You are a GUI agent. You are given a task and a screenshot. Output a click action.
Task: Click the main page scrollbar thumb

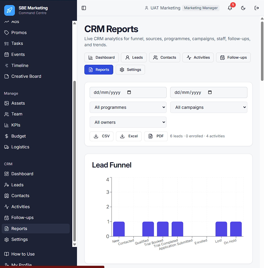pyautogui.click(x=262, y=51)
